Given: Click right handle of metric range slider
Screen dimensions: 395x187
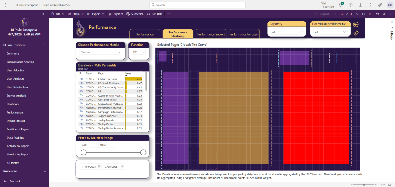Looking at the screenshot, I should click(x=143, y=153).
